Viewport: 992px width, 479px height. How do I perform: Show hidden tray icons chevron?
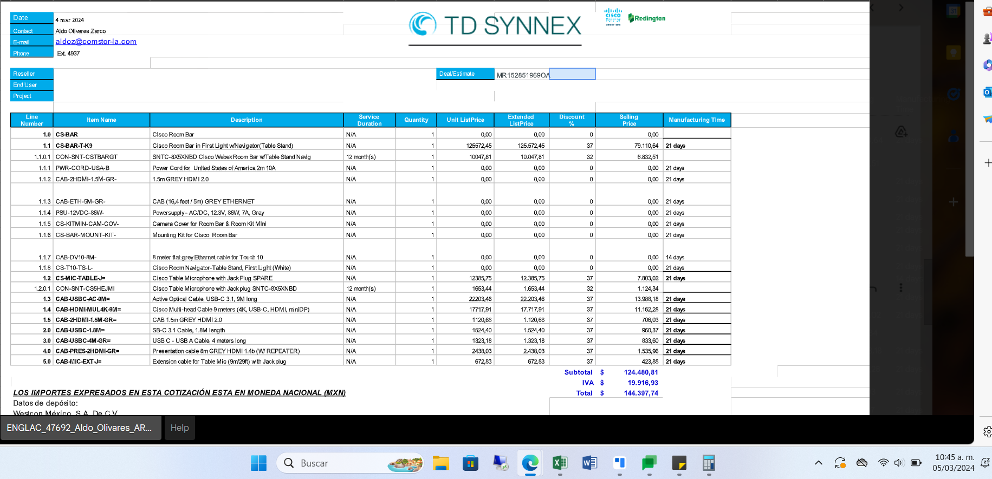[819, 463]
